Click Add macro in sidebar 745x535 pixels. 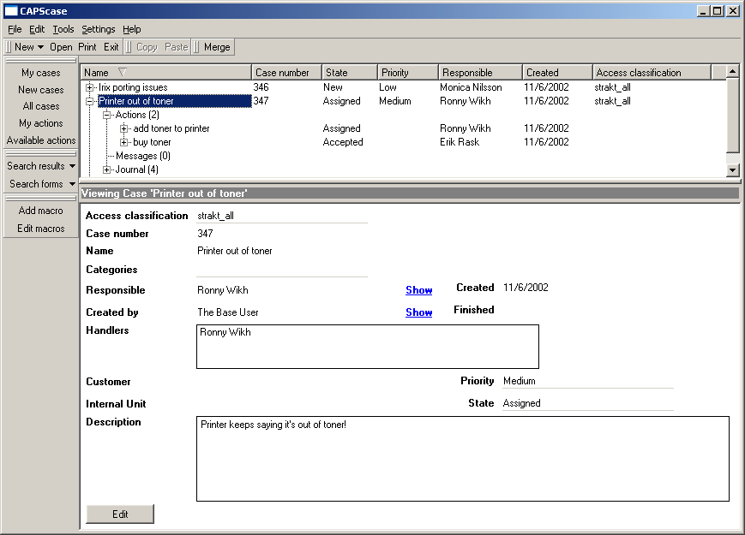(41, 211)
